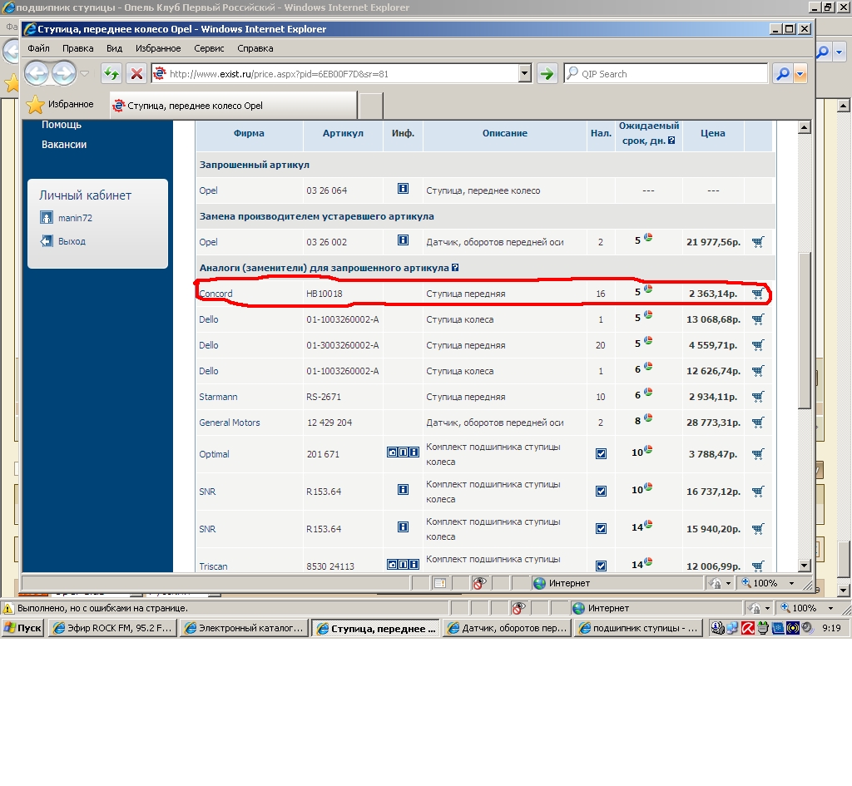
Task: Add Starmann RS-2671 to cart
Action: (758, 397)
